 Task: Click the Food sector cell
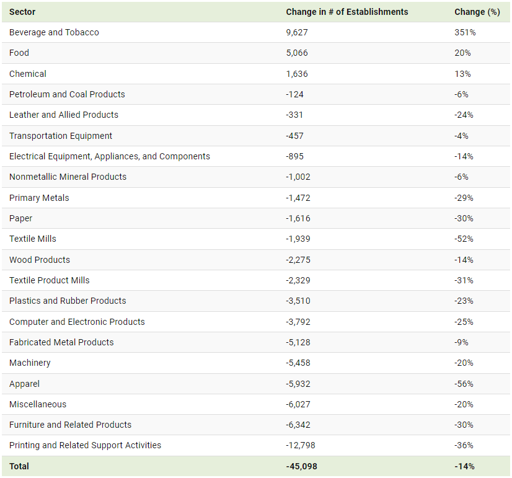19,53
